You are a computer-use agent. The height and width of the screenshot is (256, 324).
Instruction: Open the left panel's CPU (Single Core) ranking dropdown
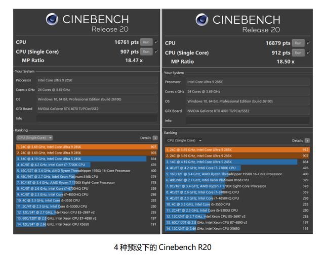[x=34, y=138]
